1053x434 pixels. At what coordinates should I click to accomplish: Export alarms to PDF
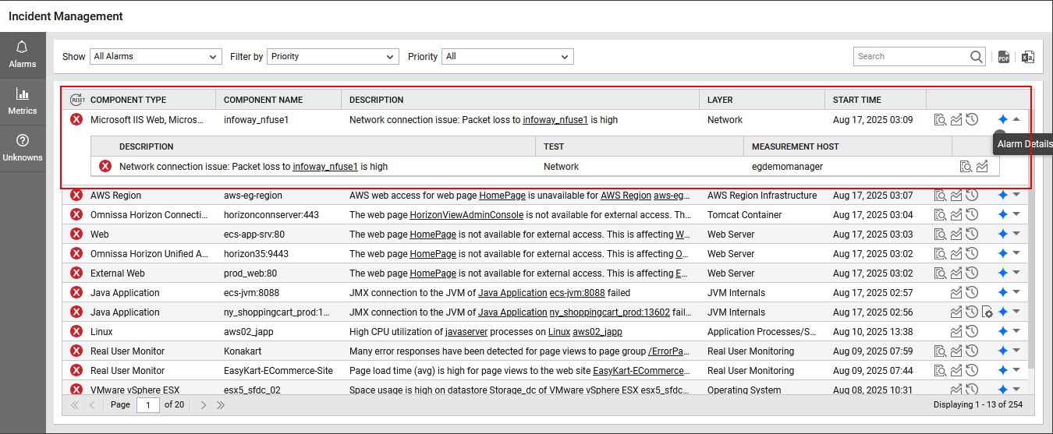[x=1004, y=57]
